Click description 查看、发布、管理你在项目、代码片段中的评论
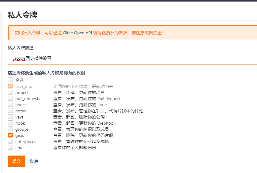The width and height of the screenshot is (257, 173). click(98, 111)
